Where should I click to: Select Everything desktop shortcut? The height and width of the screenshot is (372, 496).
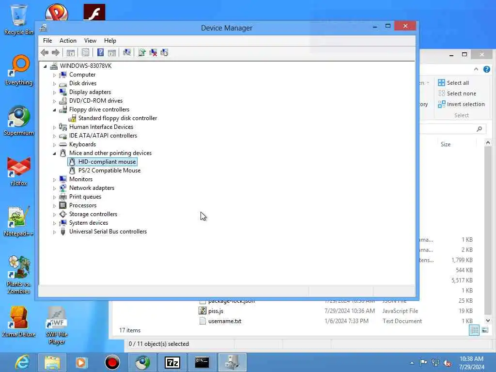click(x=19, y=70)
